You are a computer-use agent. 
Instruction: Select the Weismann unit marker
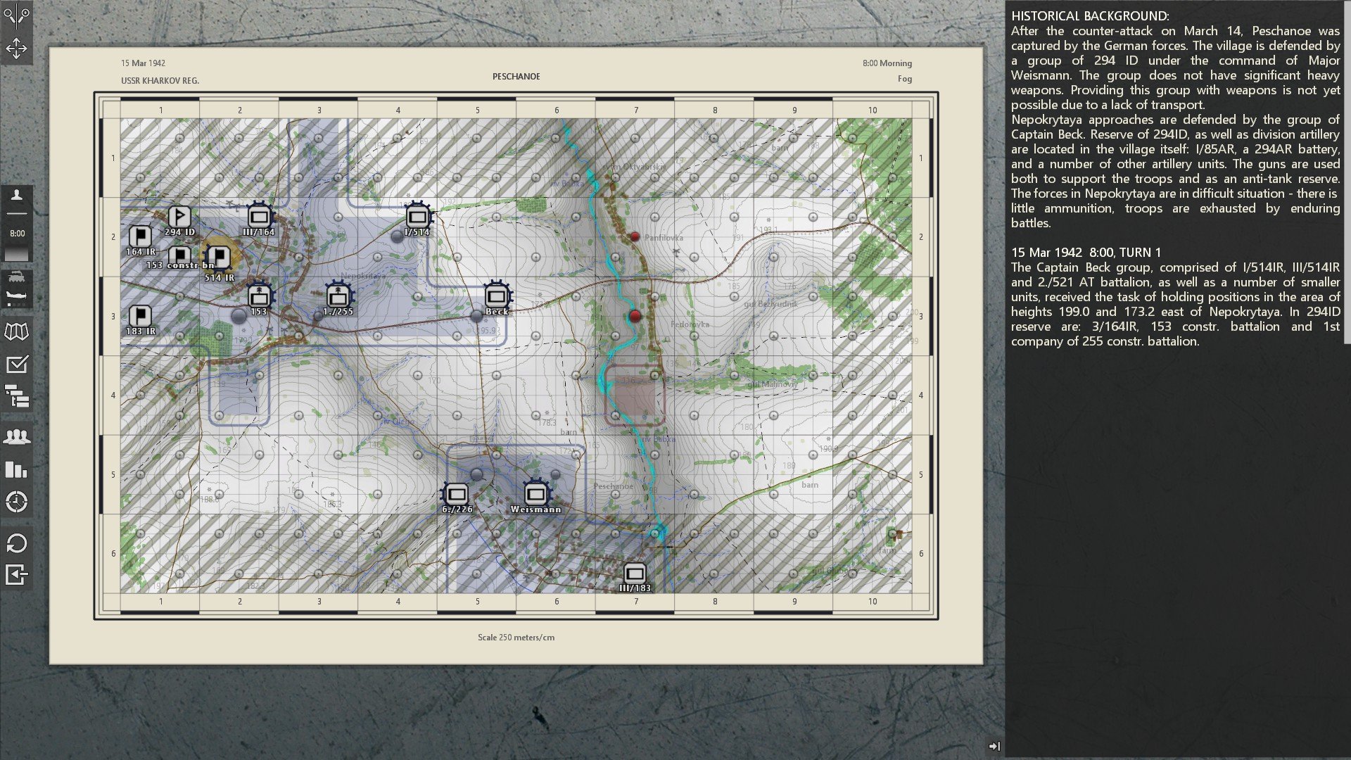tap(535, 495)
